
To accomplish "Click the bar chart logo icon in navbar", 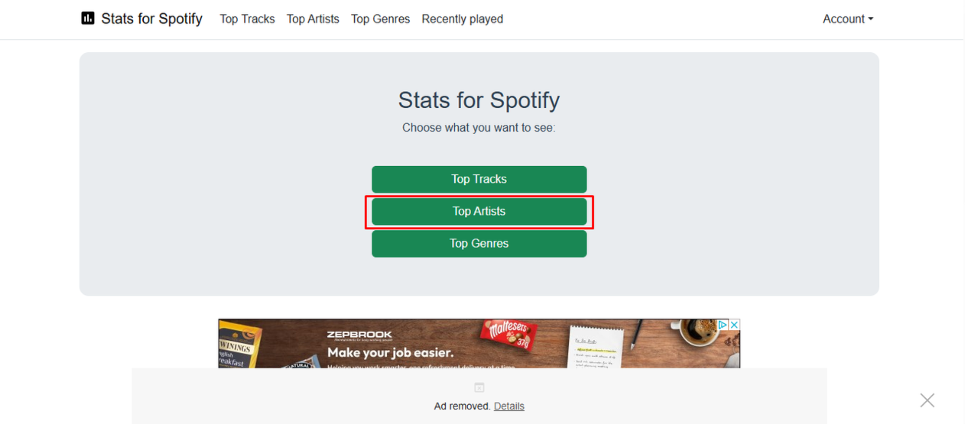I will pyautogui.click(x=88, y=18).
